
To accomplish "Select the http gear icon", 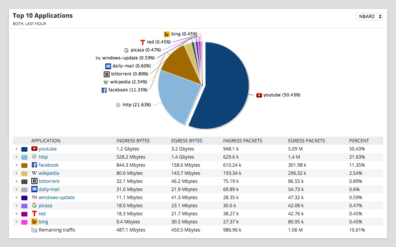I will click(x=34, y=157).
